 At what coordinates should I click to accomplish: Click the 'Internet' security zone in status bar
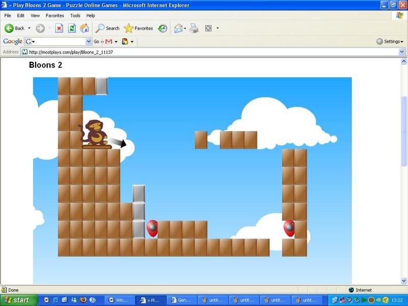(x=361, y=290)
